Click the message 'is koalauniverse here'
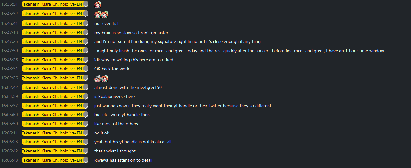 (114, 96)
